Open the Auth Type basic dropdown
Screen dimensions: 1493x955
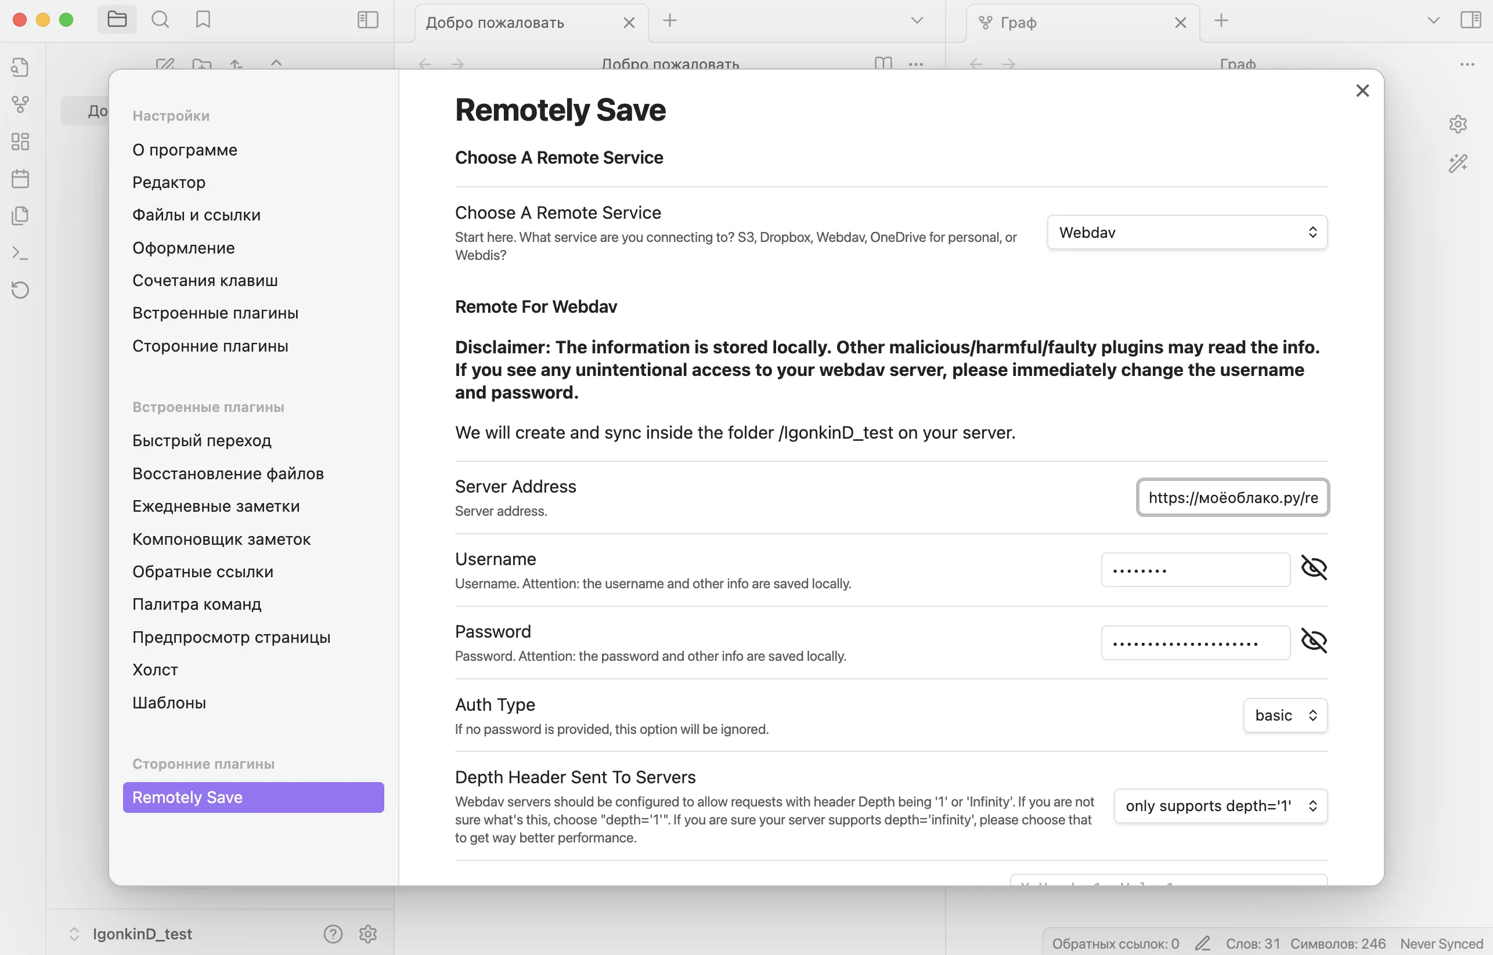point(1285,715)
